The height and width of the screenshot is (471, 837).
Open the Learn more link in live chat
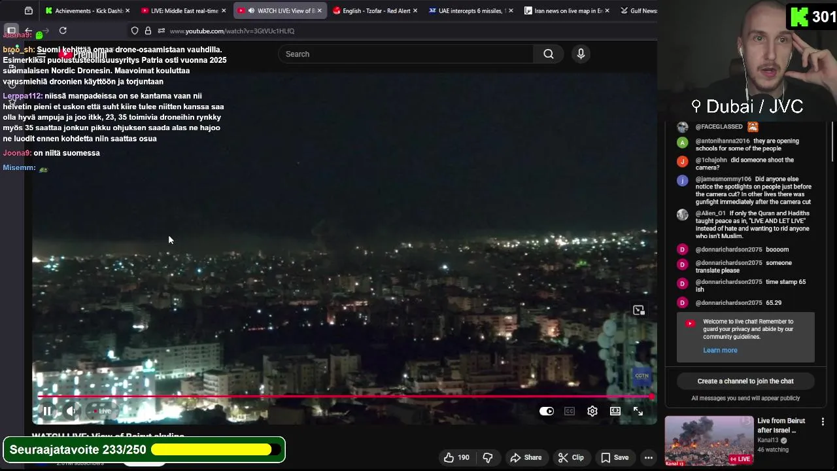pos(720,351)
